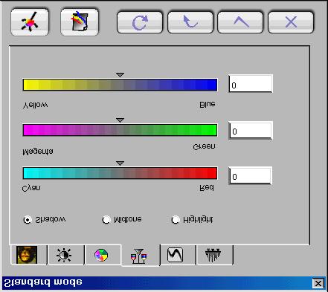
Task: Click the Cyan-Red gradient slider
Action: (120, 173)
